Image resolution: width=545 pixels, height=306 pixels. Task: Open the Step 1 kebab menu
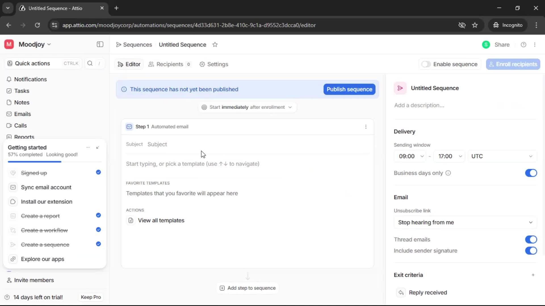pyautogui.click(x=366, y=127)
